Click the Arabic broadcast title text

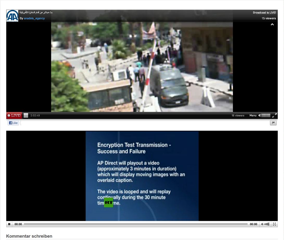[x=36, y=12]
